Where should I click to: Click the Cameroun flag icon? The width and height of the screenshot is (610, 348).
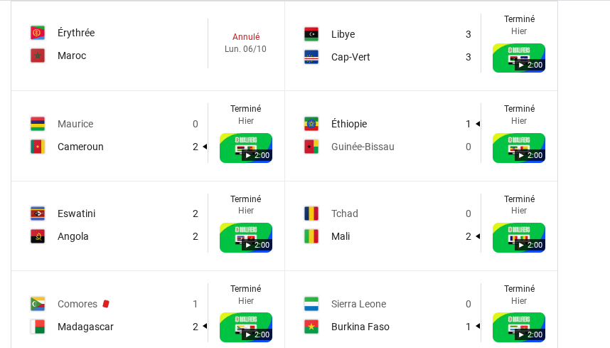tap(38, 147)
